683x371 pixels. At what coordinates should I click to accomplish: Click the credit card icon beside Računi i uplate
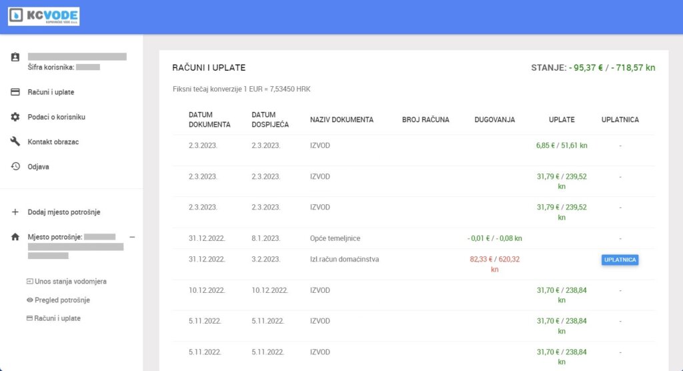click(x=15, y=92)
